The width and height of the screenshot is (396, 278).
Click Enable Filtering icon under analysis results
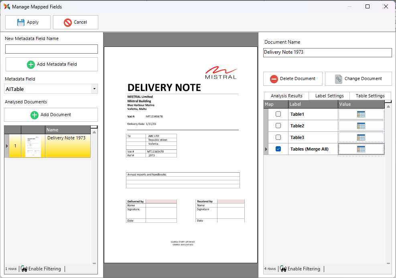(283, 269)
